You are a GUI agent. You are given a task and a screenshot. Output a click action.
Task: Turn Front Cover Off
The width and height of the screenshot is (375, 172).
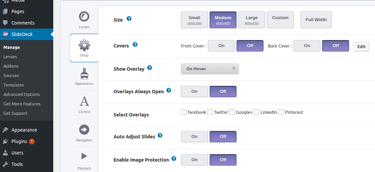(x=250, y=46)
